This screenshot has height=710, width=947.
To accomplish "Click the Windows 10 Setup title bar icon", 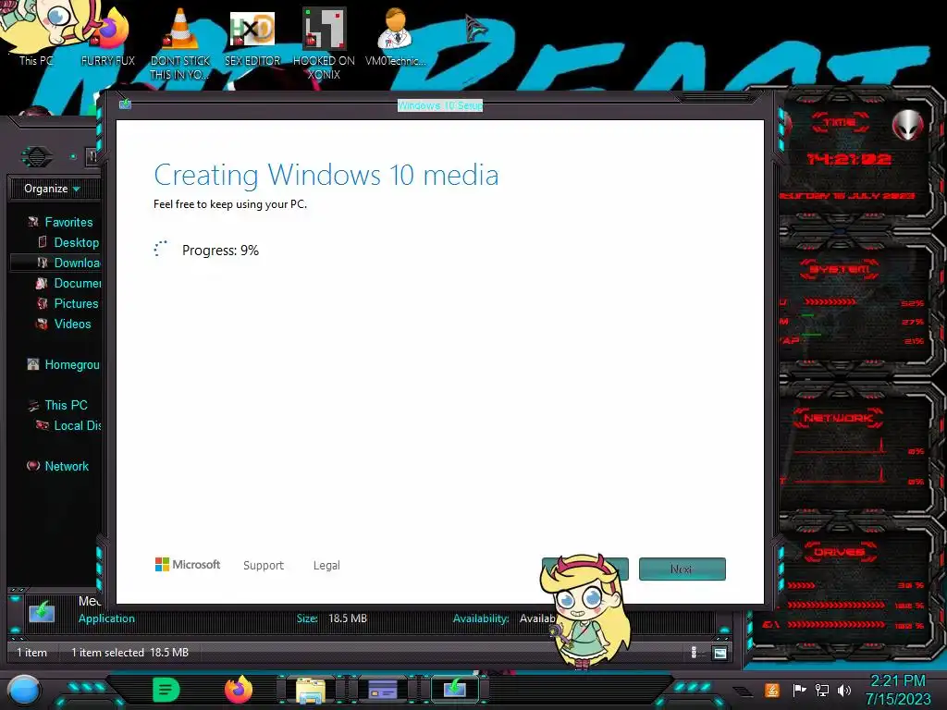I will click(x=125, y=104).
